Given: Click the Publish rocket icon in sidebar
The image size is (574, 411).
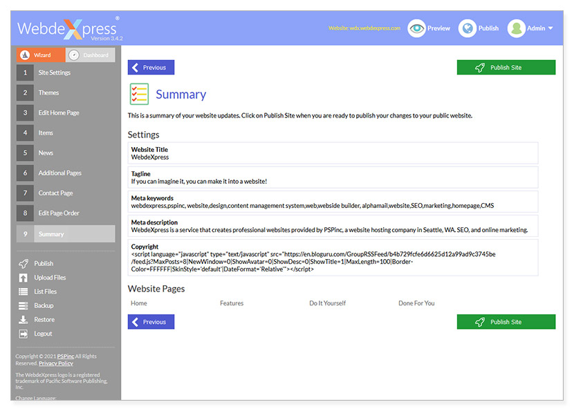Looking at the screenshot, I should 24,264.
